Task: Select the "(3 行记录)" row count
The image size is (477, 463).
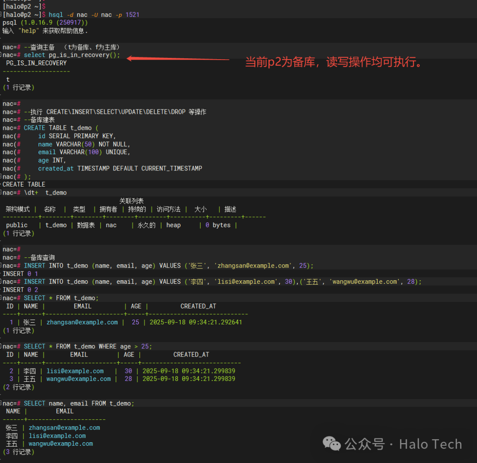Action: click(19, 452)
